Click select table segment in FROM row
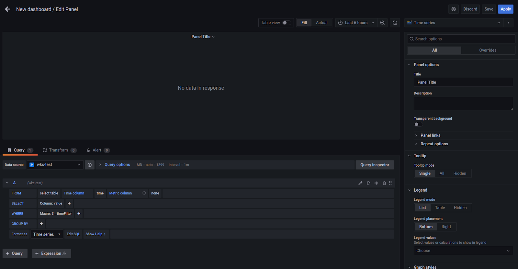The image size is (518, 269). tap(49, 193)
